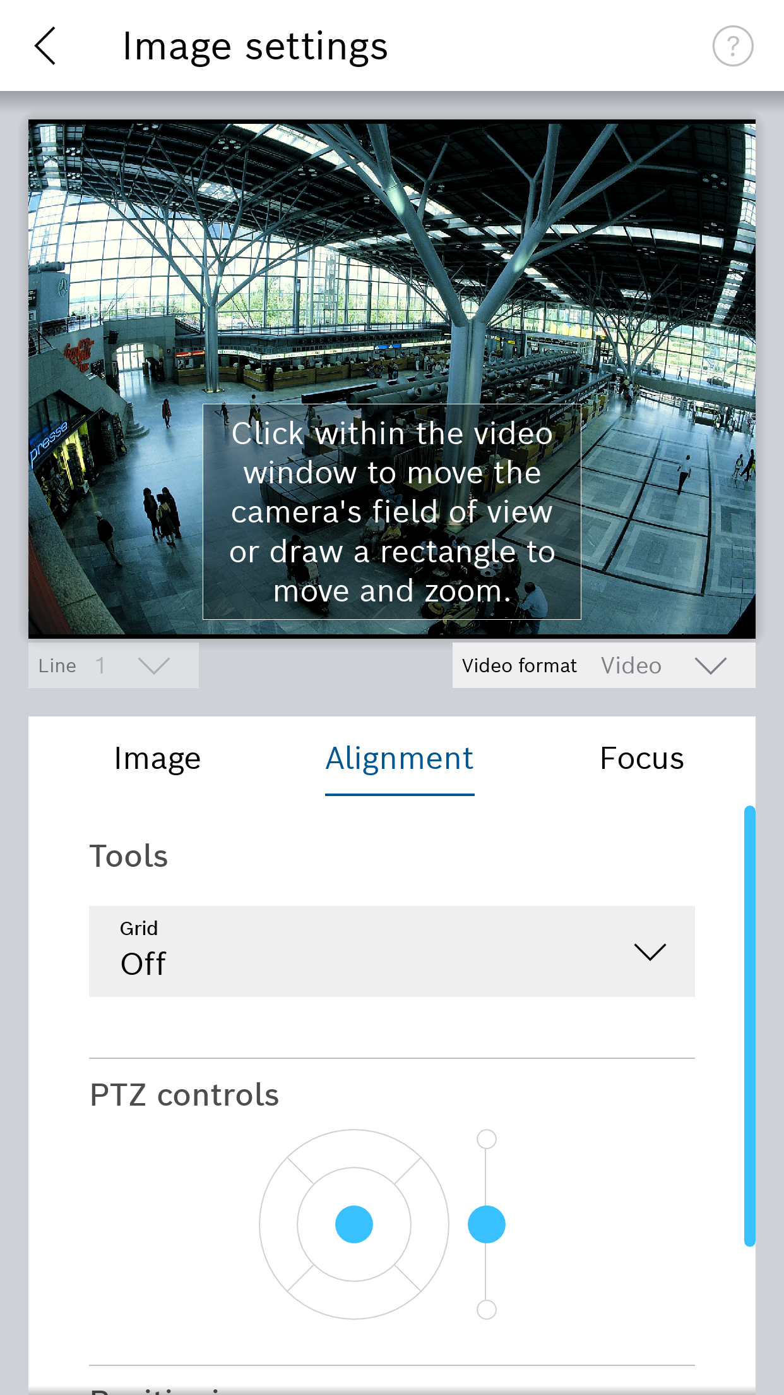784x1395 pixels.
Task: Pan left using the PTZ pad's left segment
Action: pos(278,1224)
